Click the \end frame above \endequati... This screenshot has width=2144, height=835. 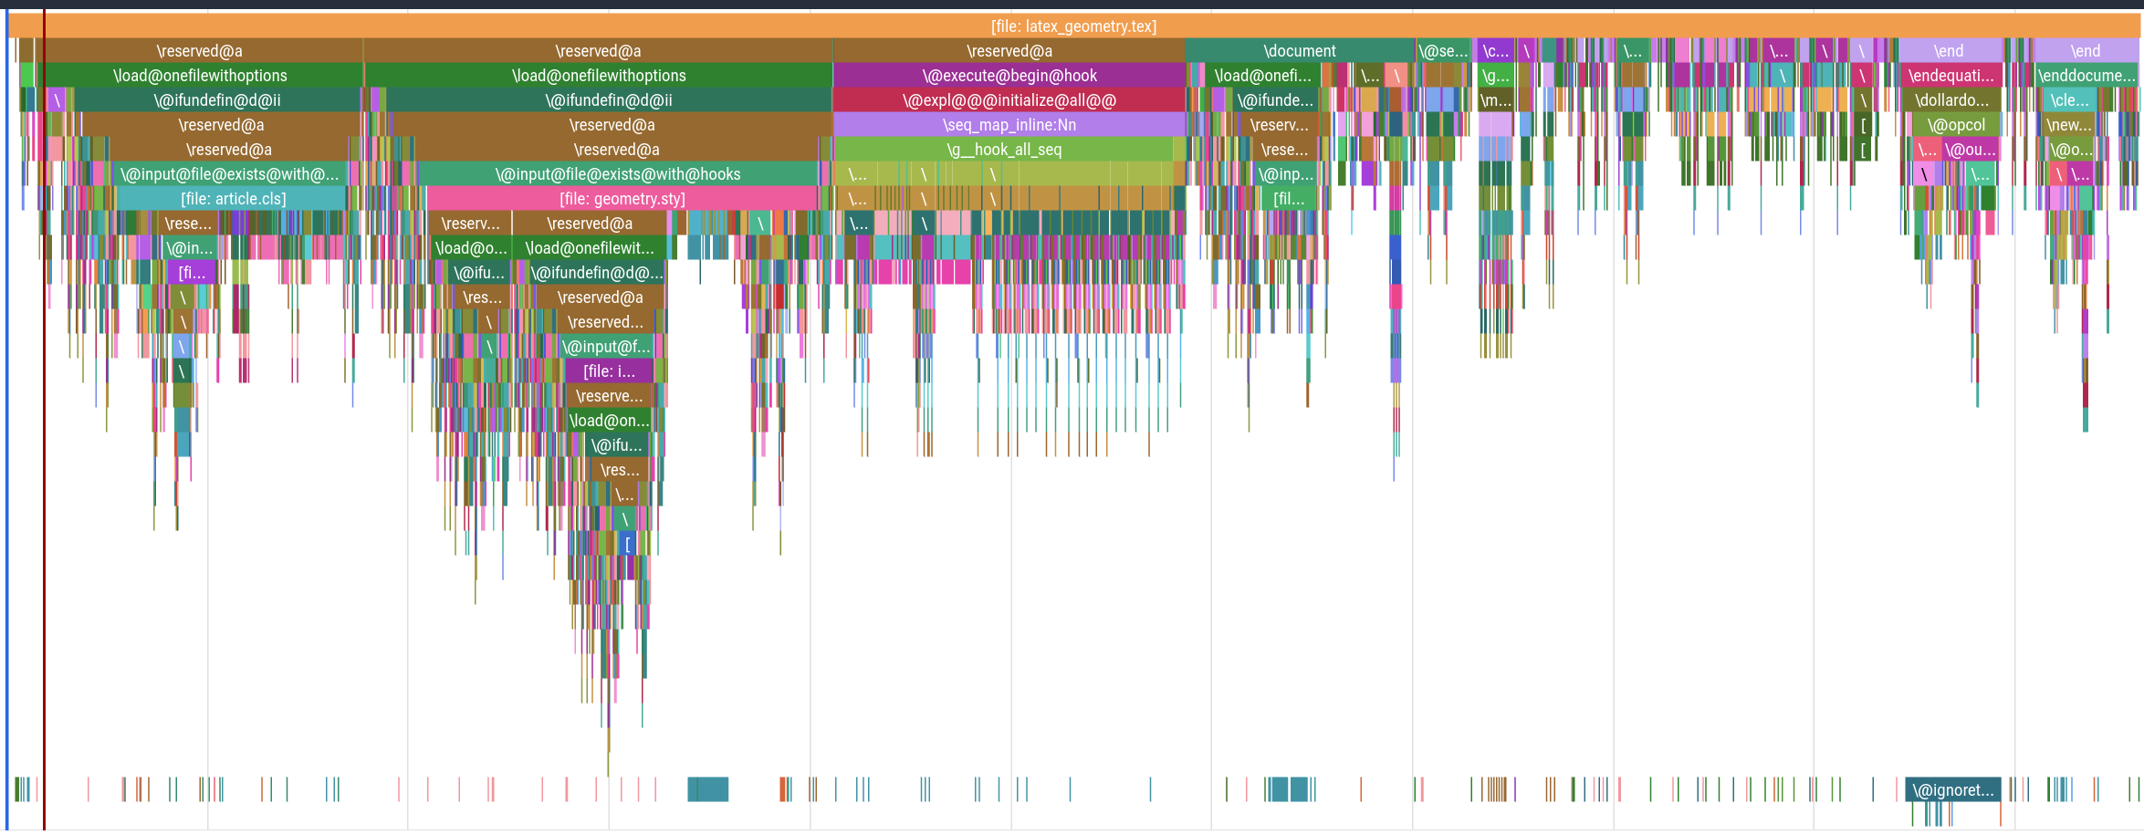click(x=1948, y=51)
